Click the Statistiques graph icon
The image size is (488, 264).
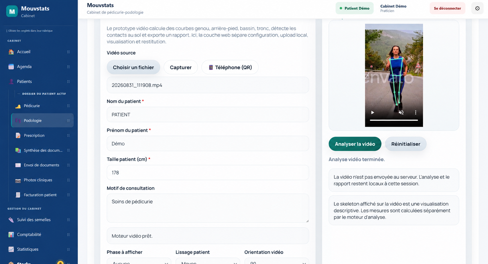[11, 249]
